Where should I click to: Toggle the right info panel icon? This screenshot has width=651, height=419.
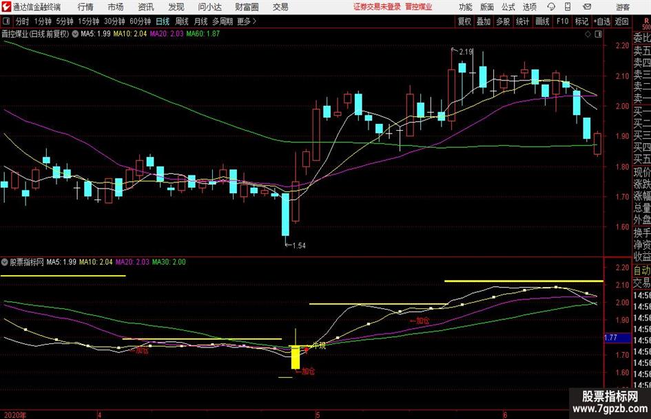coord(598,34)
